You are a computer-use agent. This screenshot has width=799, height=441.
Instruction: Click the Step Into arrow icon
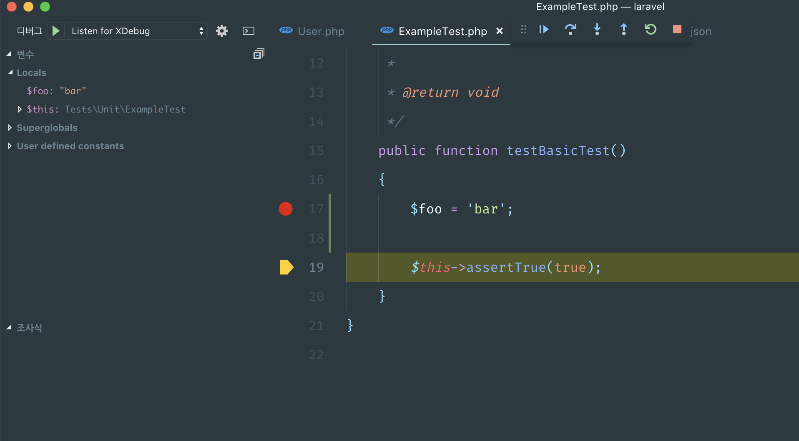(x=597, y=30)
